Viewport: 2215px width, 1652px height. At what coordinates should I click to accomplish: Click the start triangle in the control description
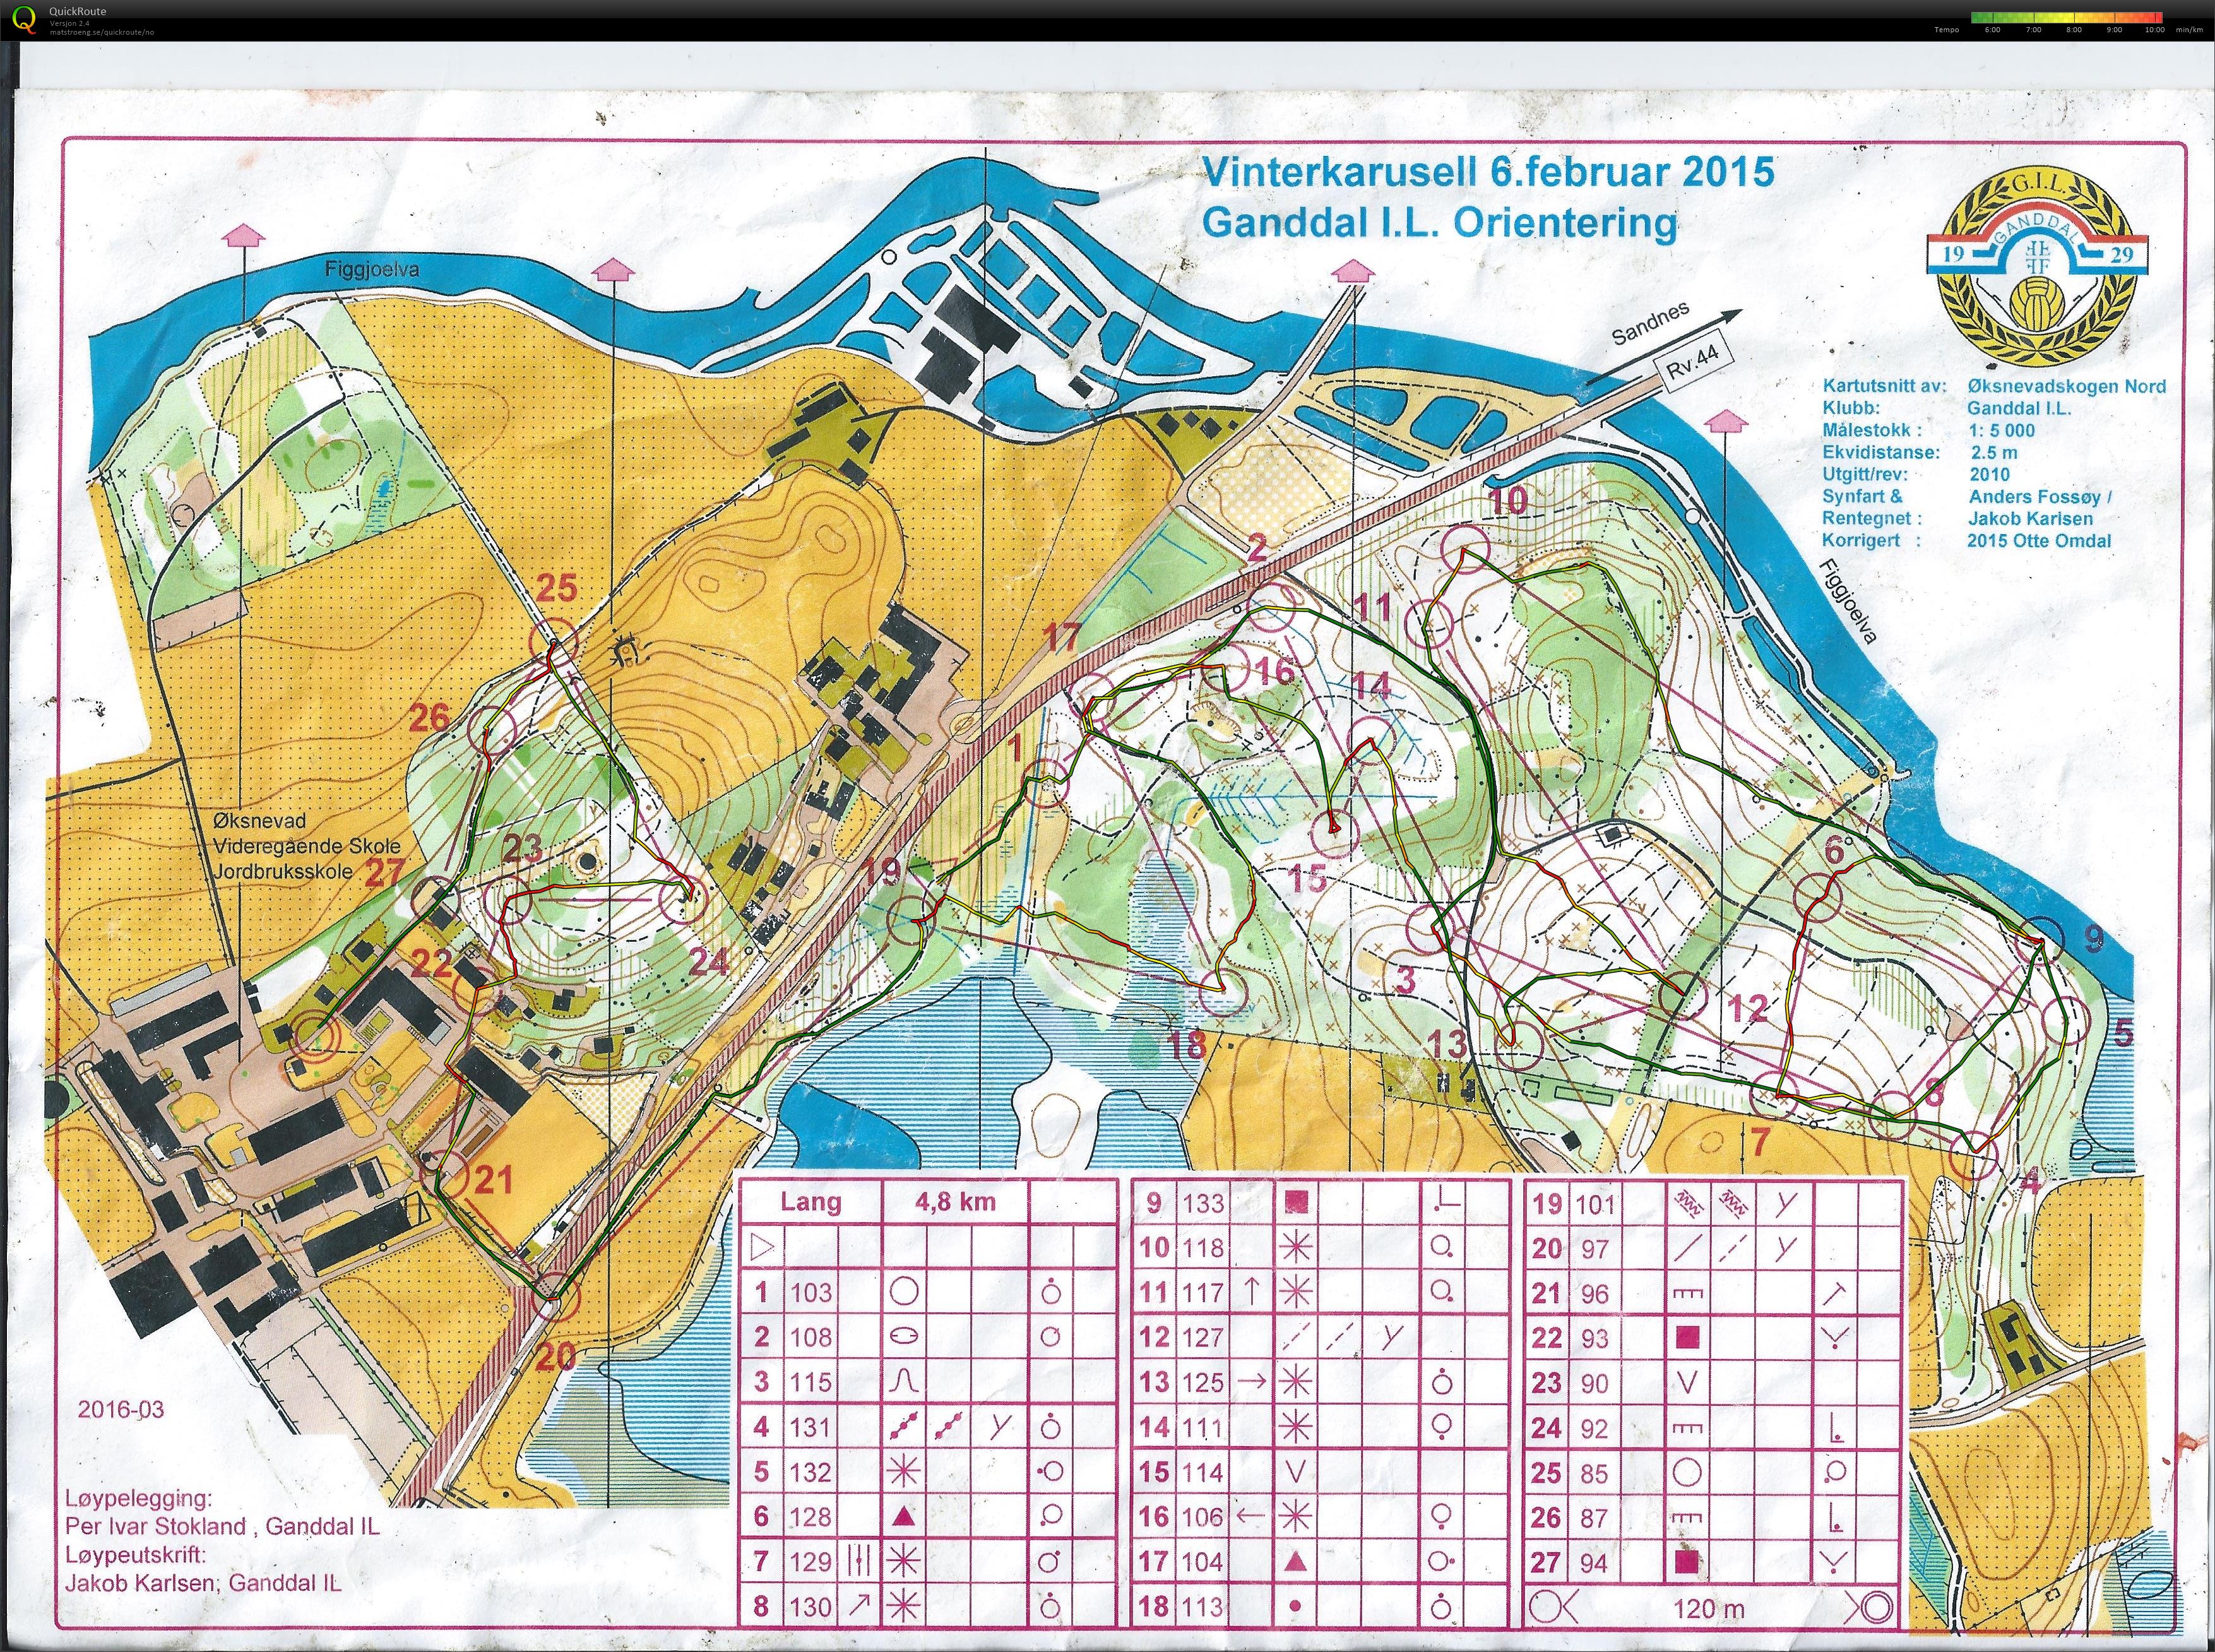click(x=762, y=1247)
